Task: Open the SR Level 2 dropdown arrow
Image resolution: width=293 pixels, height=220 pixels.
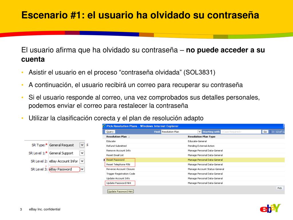Action: pyautogui.click(x=82, y=161)
